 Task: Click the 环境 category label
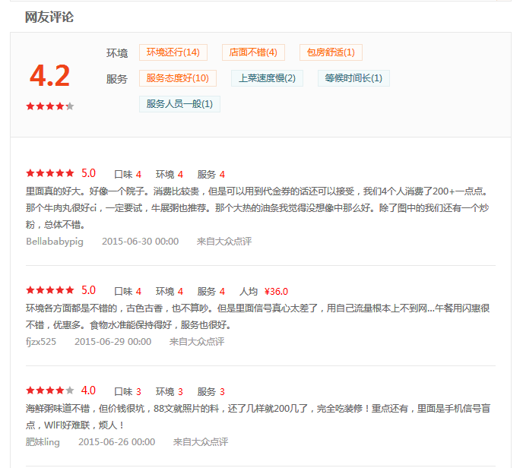(117, 53)
